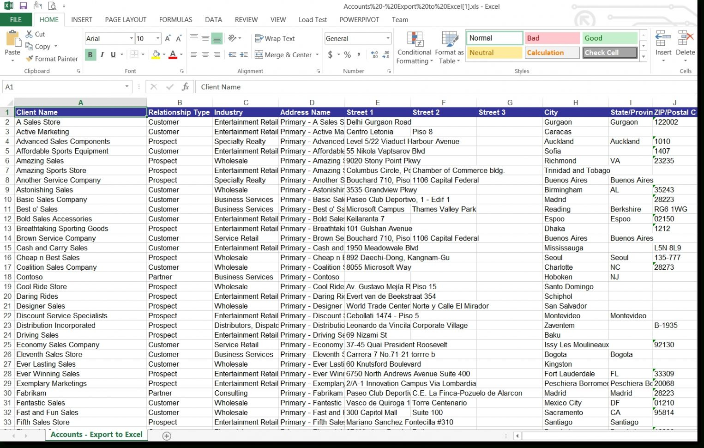
Task: Toggle Wrap Text for the selection
Action: [x=274, y=38]
